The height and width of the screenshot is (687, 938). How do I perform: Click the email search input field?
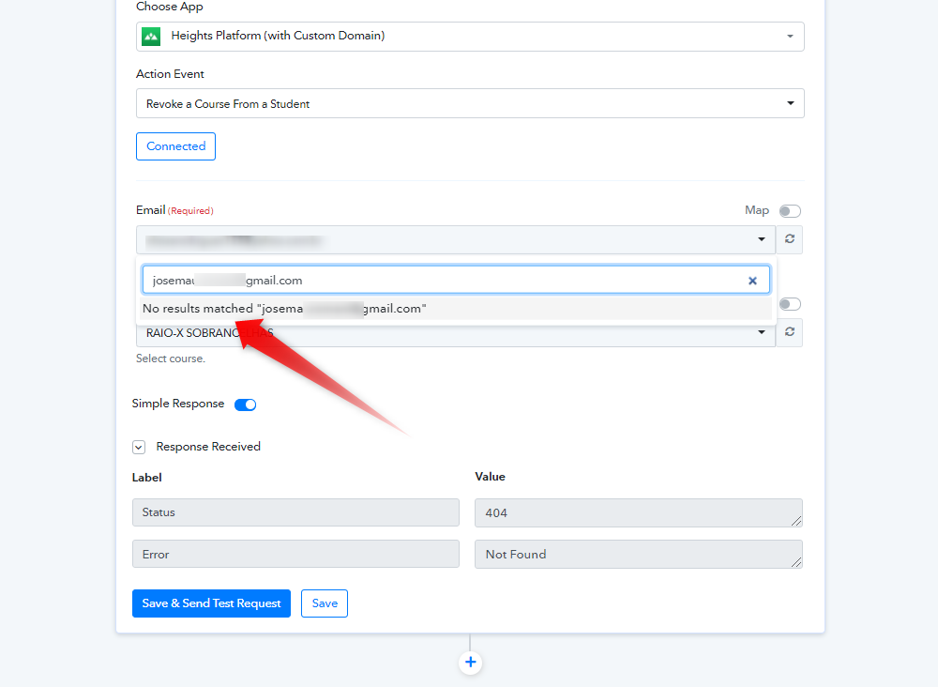441,280
